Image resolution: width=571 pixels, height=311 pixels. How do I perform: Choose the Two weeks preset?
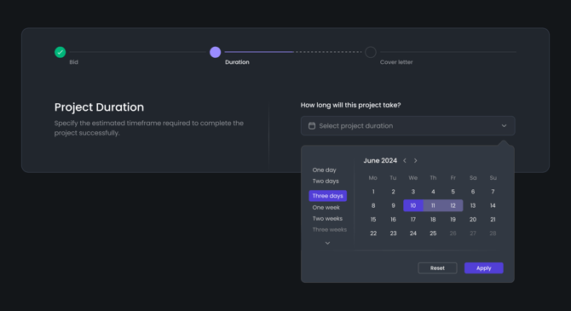click(327, 218)
